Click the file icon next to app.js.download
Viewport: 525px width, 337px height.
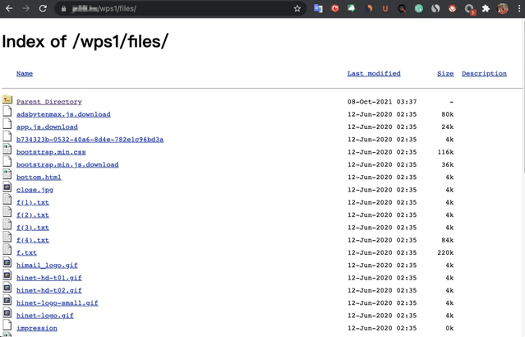coord(7,123)
